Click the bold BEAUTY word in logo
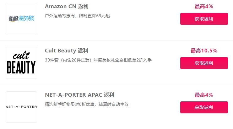233x129 pixels. coord(21,67)
